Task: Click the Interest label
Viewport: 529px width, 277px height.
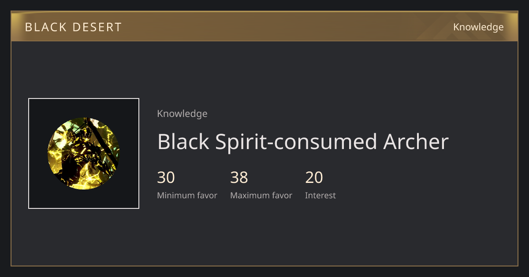Action: click(320, 195)
